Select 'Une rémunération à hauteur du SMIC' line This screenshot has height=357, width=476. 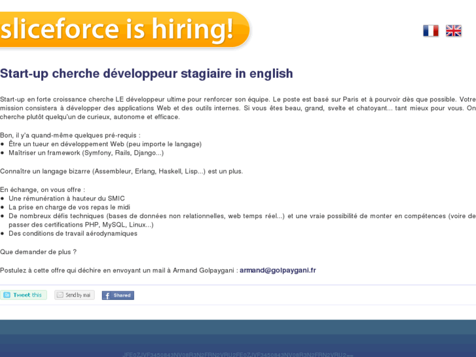67,198
